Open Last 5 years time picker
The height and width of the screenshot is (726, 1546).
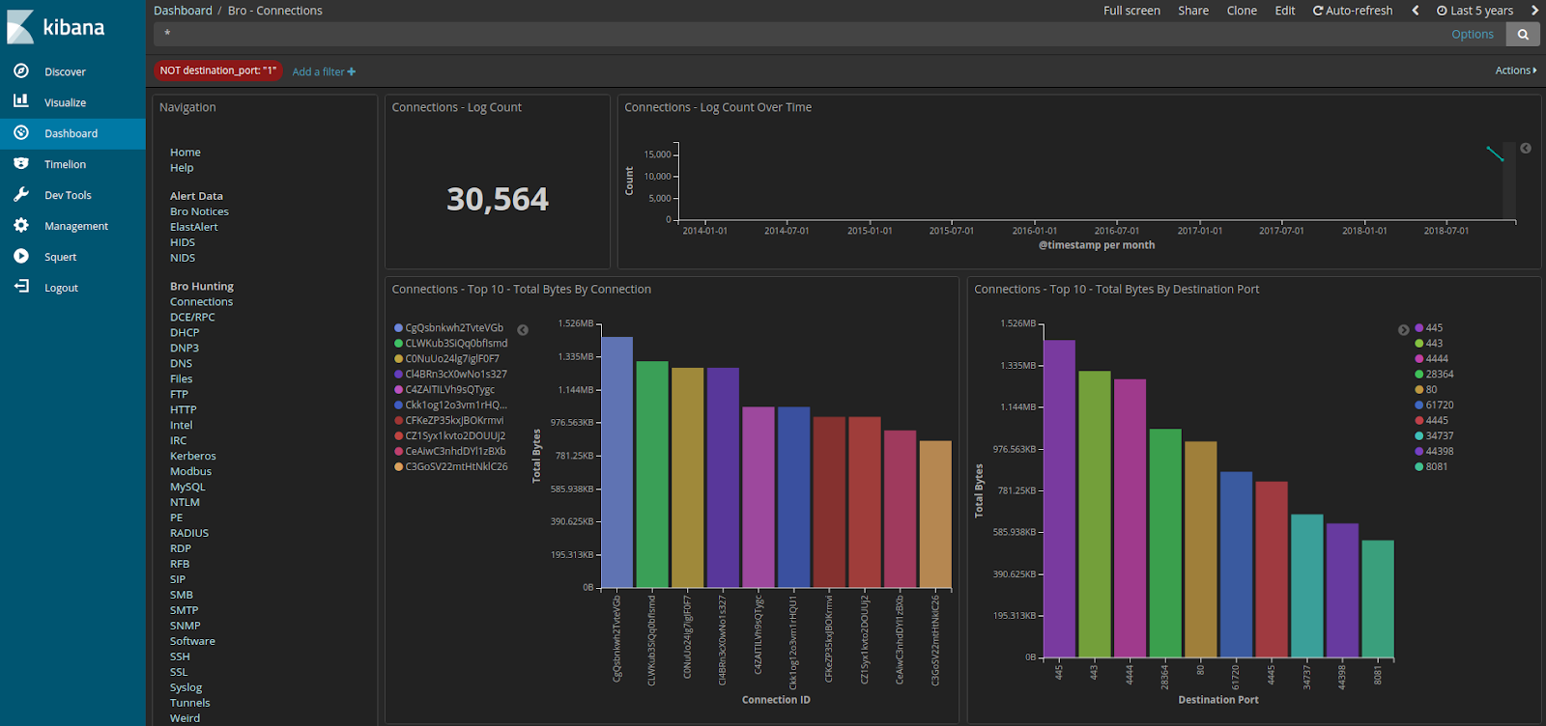1474,11
